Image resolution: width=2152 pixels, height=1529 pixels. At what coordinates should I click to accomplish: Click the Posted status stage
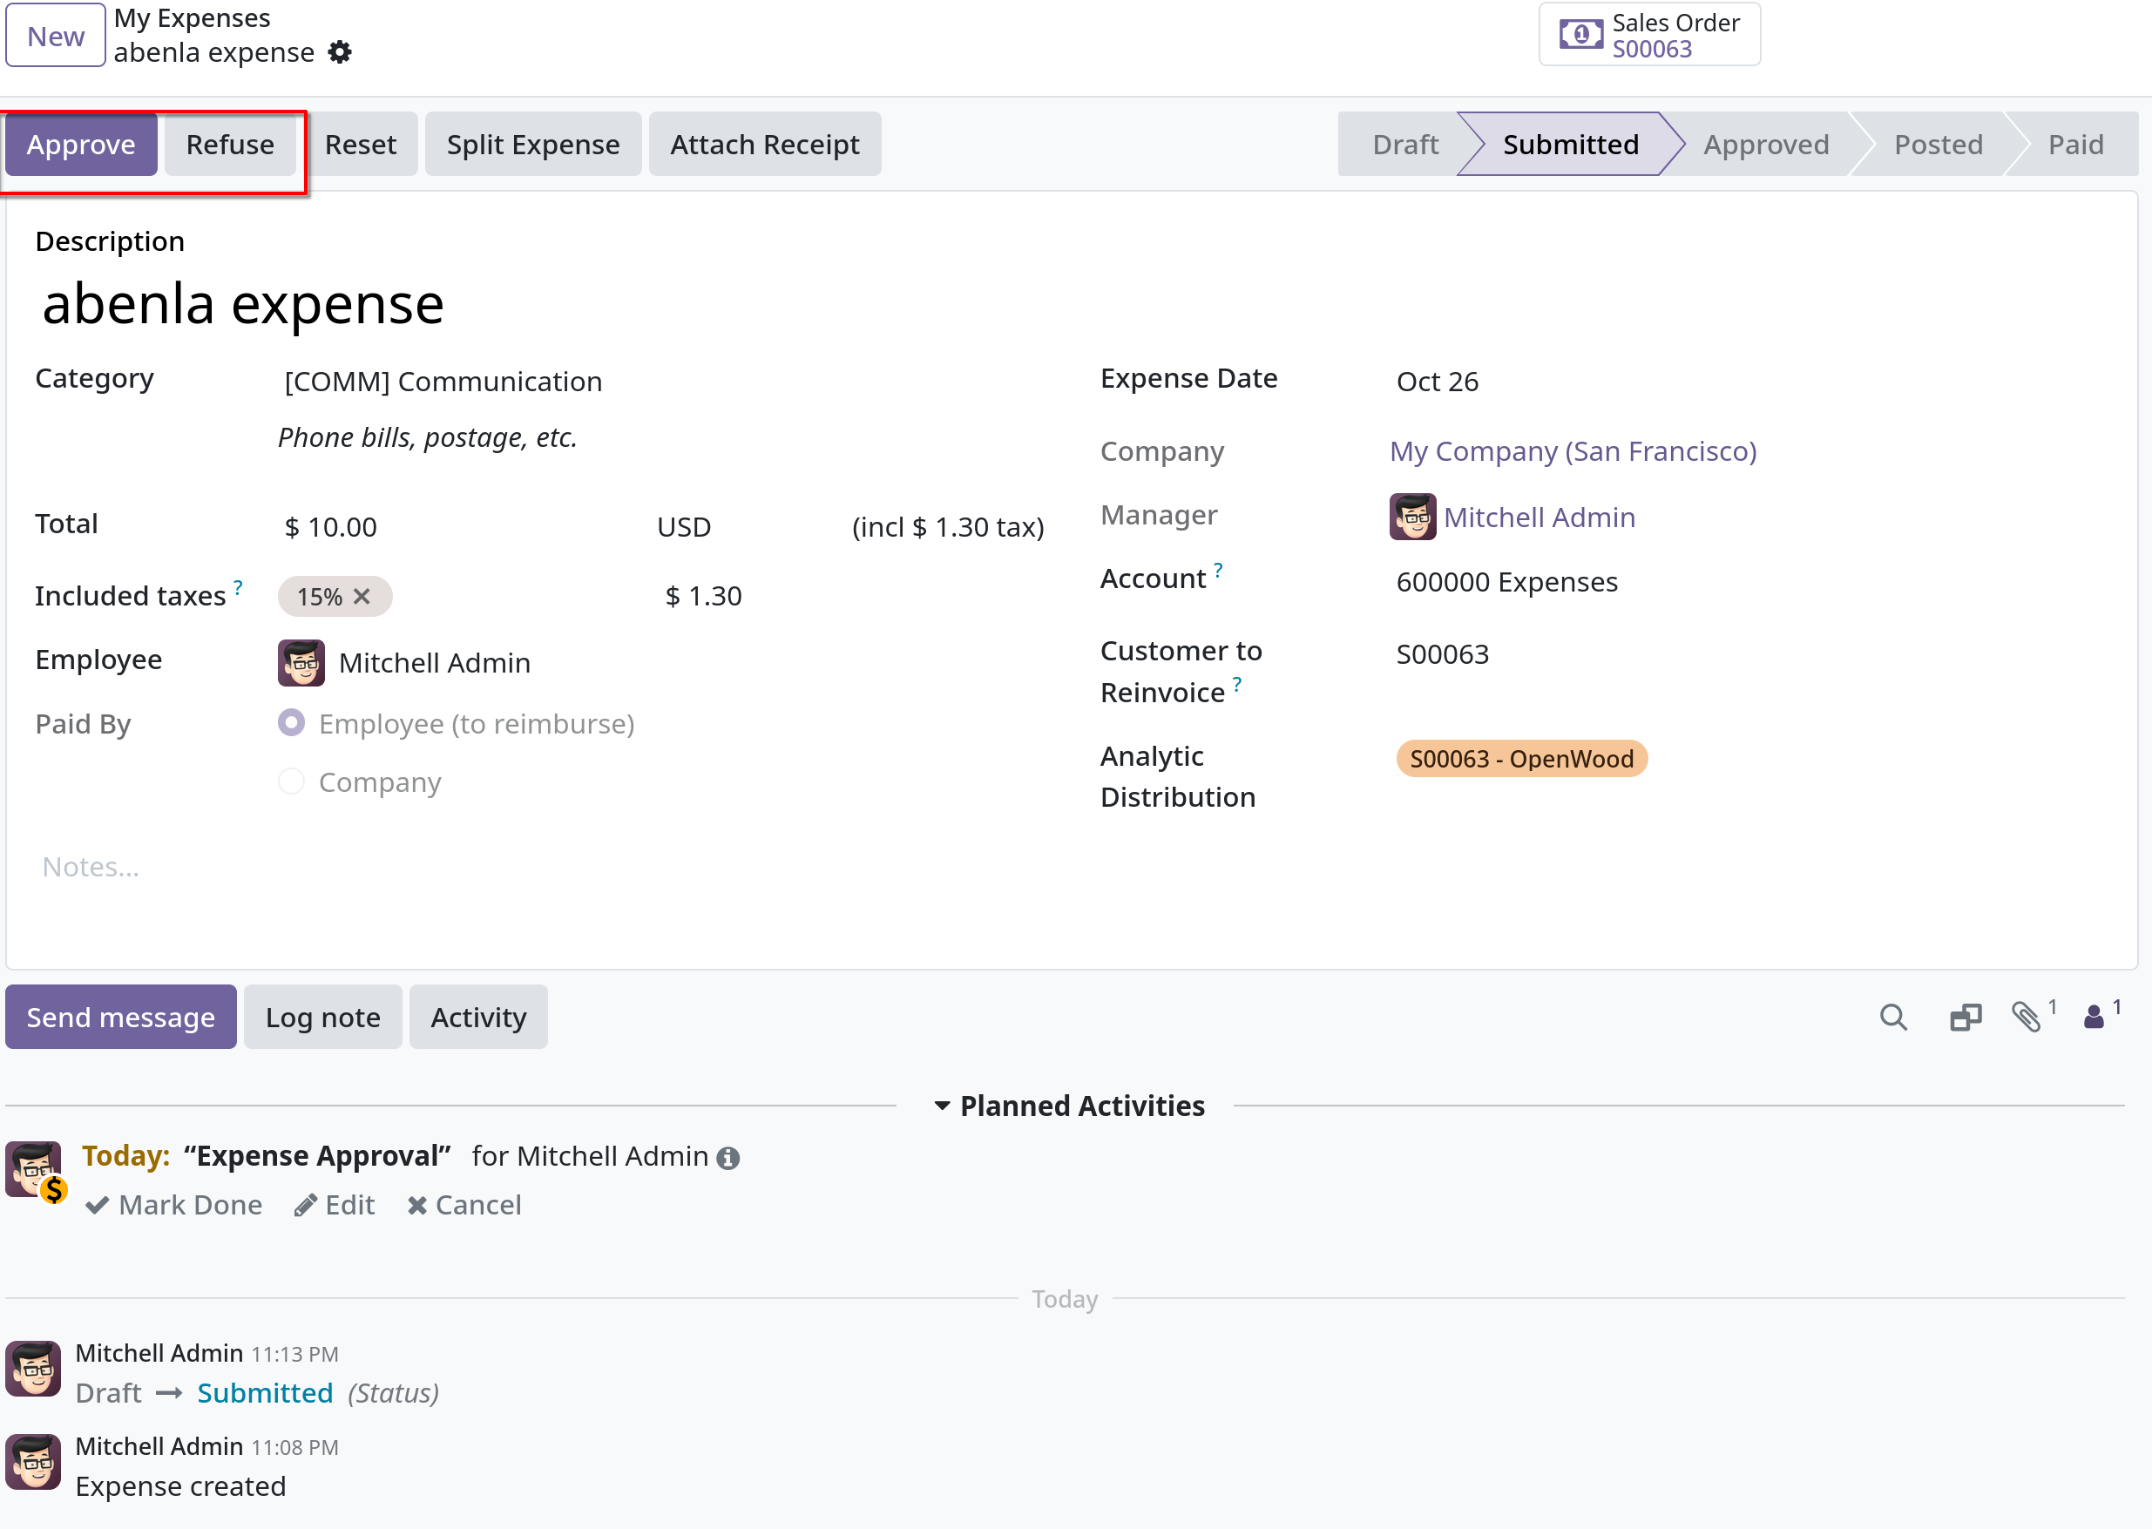[x=1938, y=144]
